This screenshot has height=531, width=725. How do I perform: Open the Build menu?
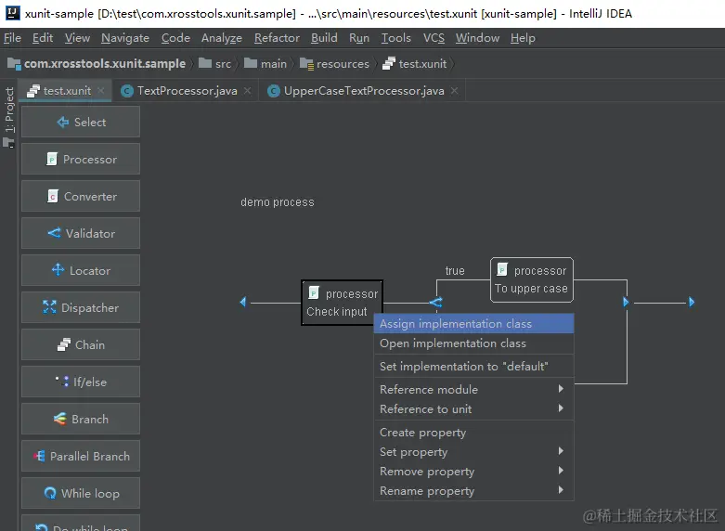pyautogui.click(x=324, y=38)
